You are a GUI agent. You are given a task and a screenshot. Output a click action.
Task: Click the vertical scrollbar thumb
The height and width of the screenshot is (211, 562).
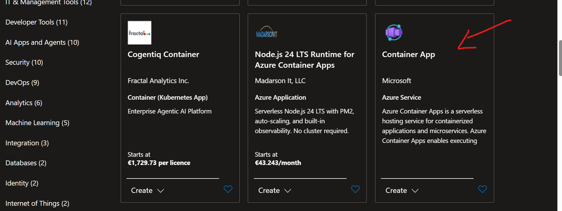point(560,58)
